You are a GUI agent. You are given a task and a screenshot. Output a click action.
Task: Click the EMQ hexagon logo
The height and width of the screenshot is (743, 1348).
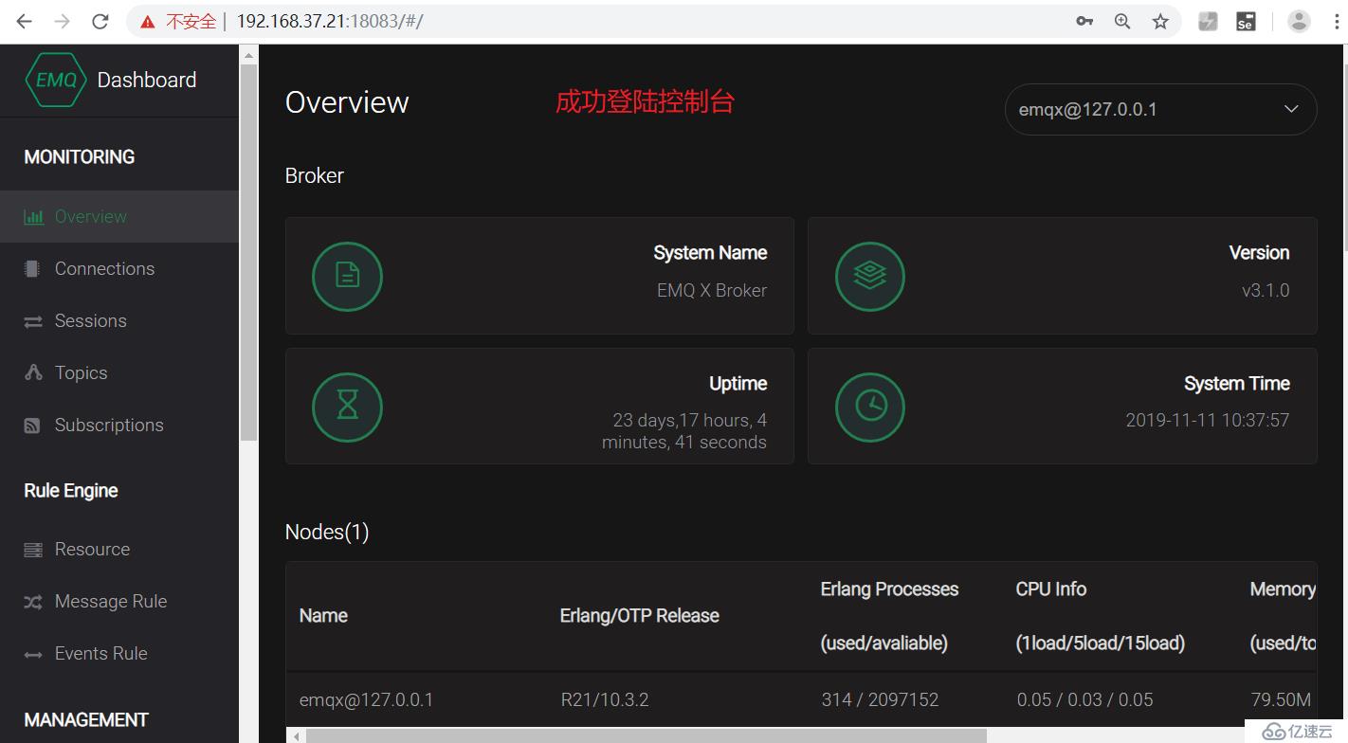click(x=56, y=80)
